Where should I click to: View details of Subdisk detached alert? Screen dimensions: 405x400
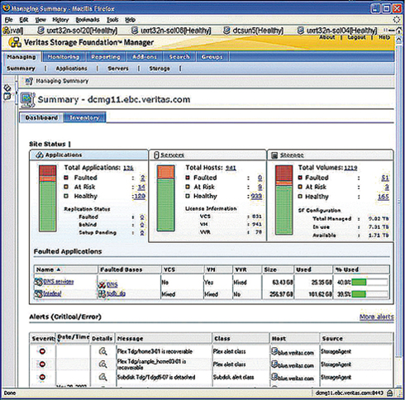click(102, 377)
